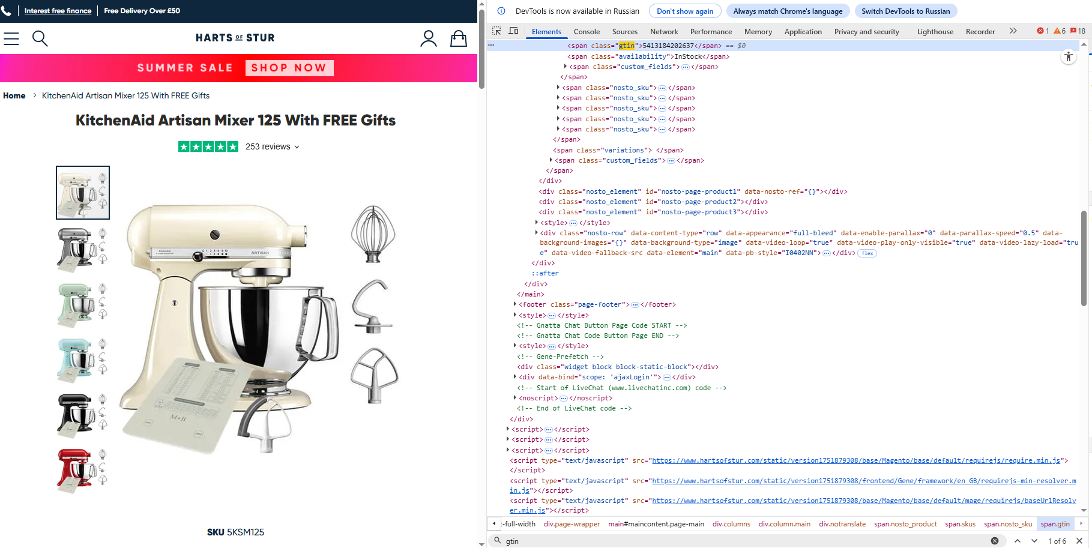Expand the custom_fields span under availability
The width and height of the screenshot is (1092, 548).
coord(566,67)
